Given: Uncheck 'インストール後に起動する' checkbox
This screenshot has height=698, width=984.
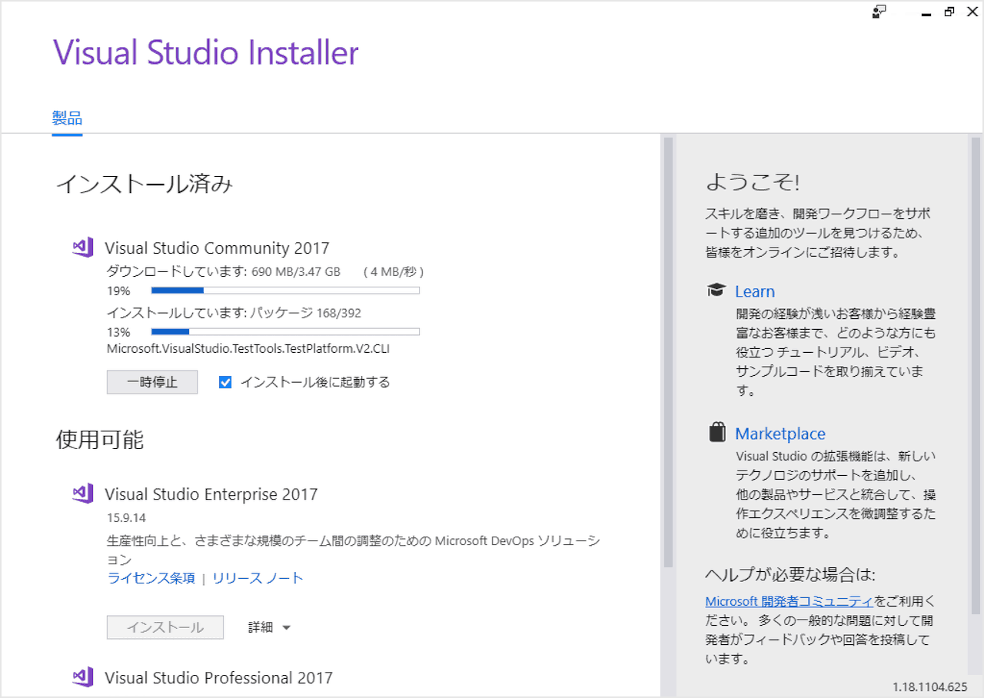Looking at the screenshot, I should [x=225, y=382].
